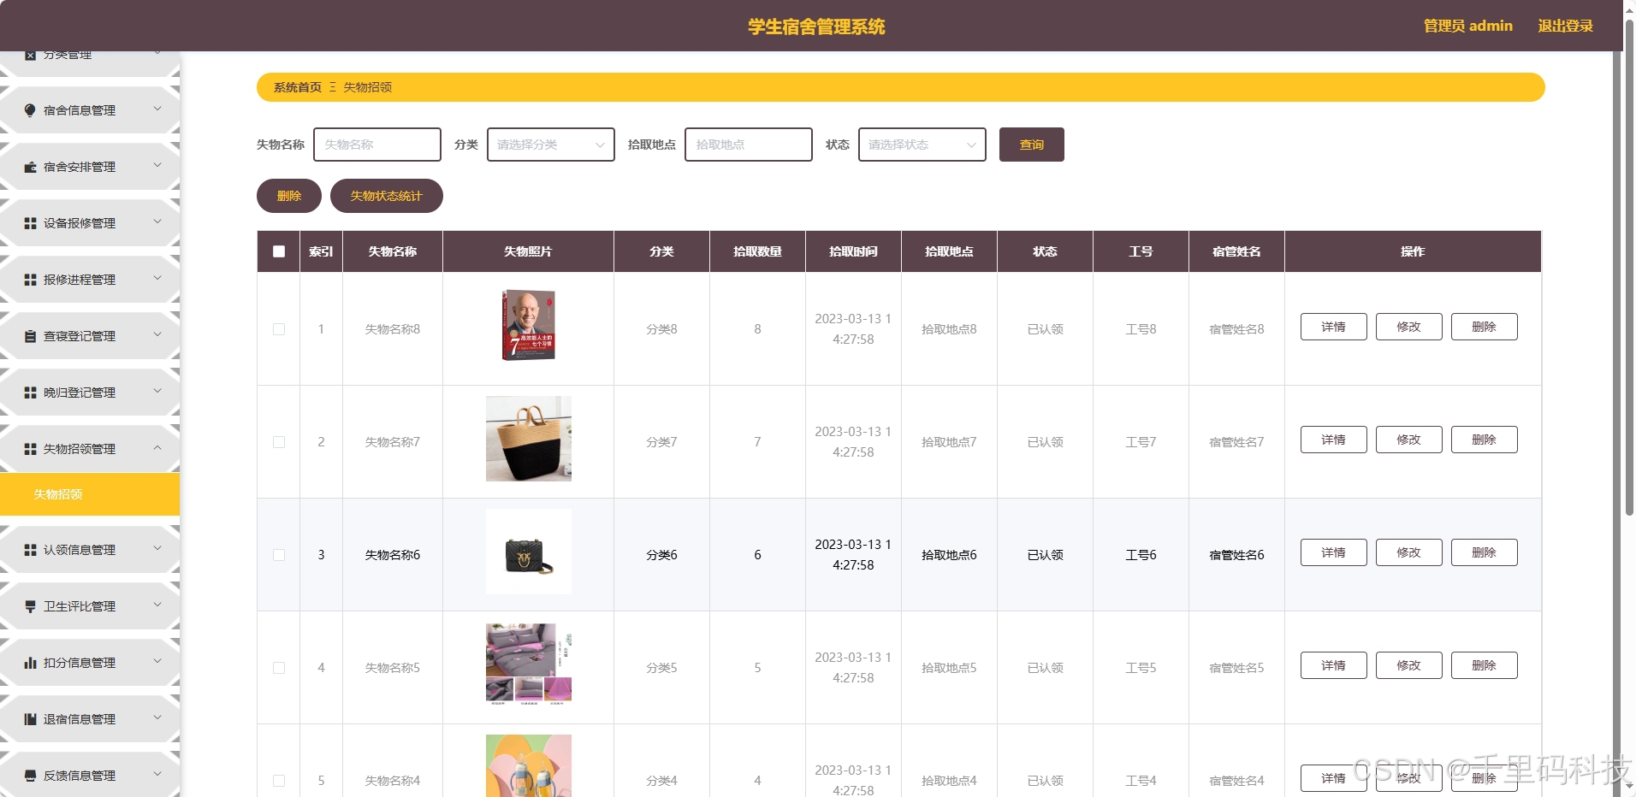1636x797 pixels.
Task: Open the 报修进程管理 menu
Action: [x=90, y=280]
